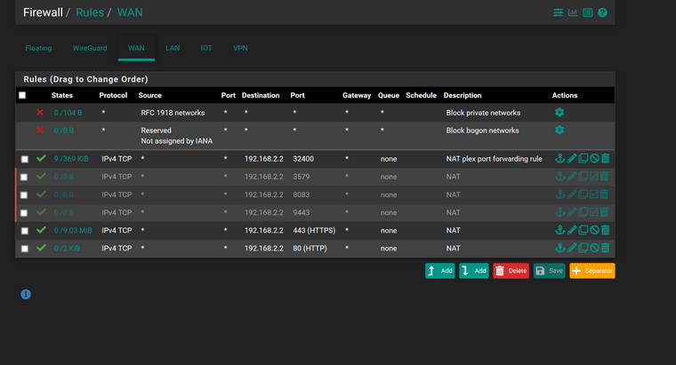Click the 'Reserved Not assigned by IANA' source cell
Image resolution: width=676 pixels, height=365 pixels.
(177, 136)
